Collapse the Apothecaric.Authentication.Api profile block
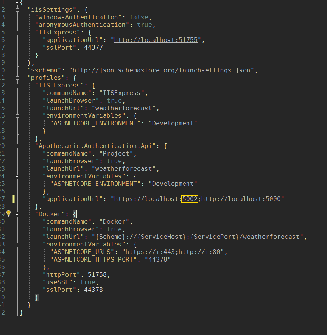The height and width of the screenshot is (335, 327). [17, 146]
